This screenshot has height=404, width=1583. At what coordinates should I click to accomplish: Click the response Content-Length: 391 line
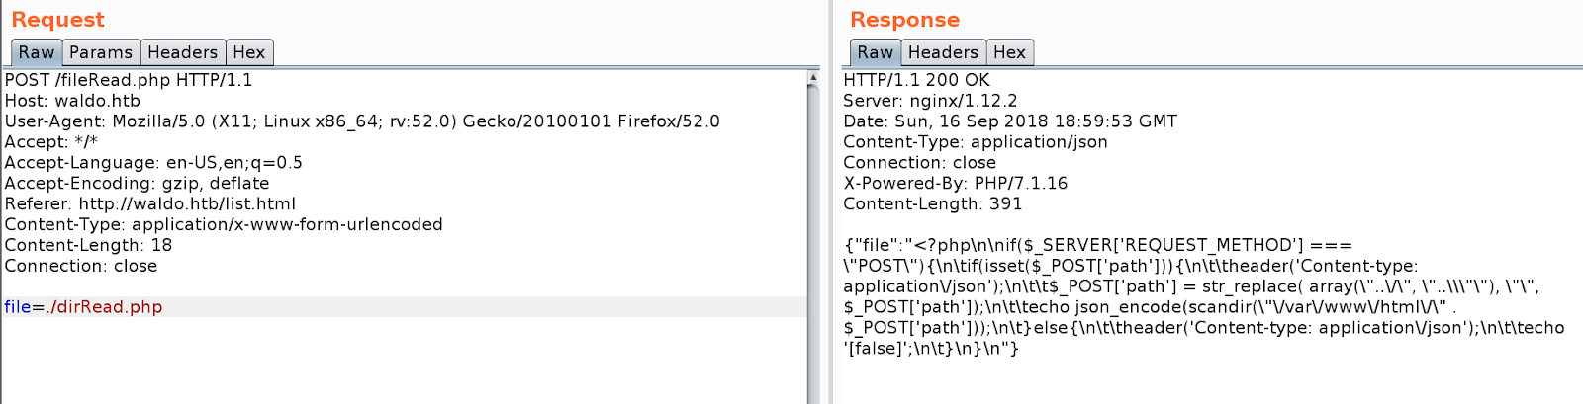tap(933, 204)
